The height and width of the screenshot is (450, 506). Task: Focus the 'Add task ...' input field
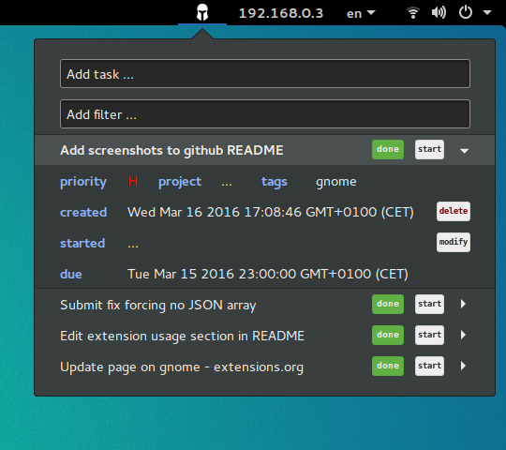[x=265, y=74]
